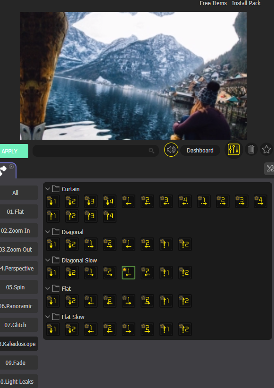
Task: Choose Diagonal right-arrow preset 1
Action: [x=91, y=244]
